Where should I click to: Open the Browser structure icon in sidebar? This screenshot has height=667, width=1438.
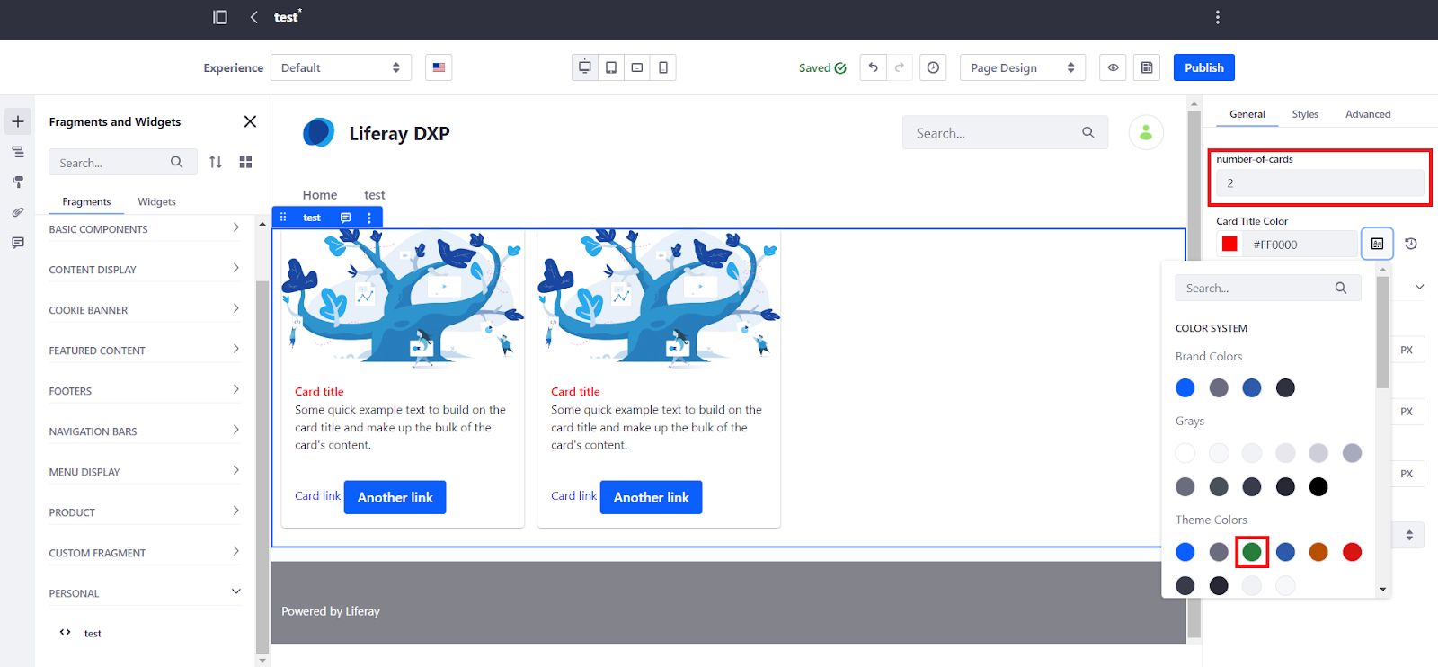(x=18, y=152)
